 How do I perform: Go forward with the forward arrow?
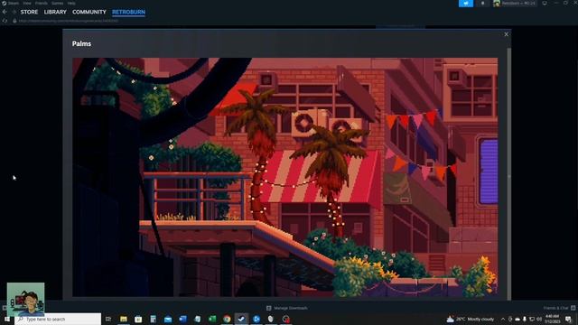point(14,12)
